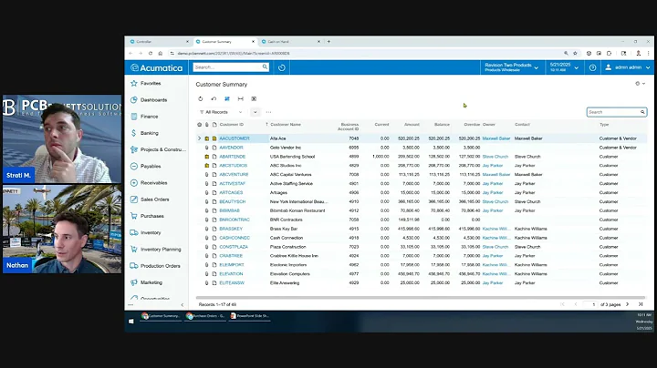Open the admin admin user menu
The height and width of the screenshot is (368, 657).
click(627, 67)
